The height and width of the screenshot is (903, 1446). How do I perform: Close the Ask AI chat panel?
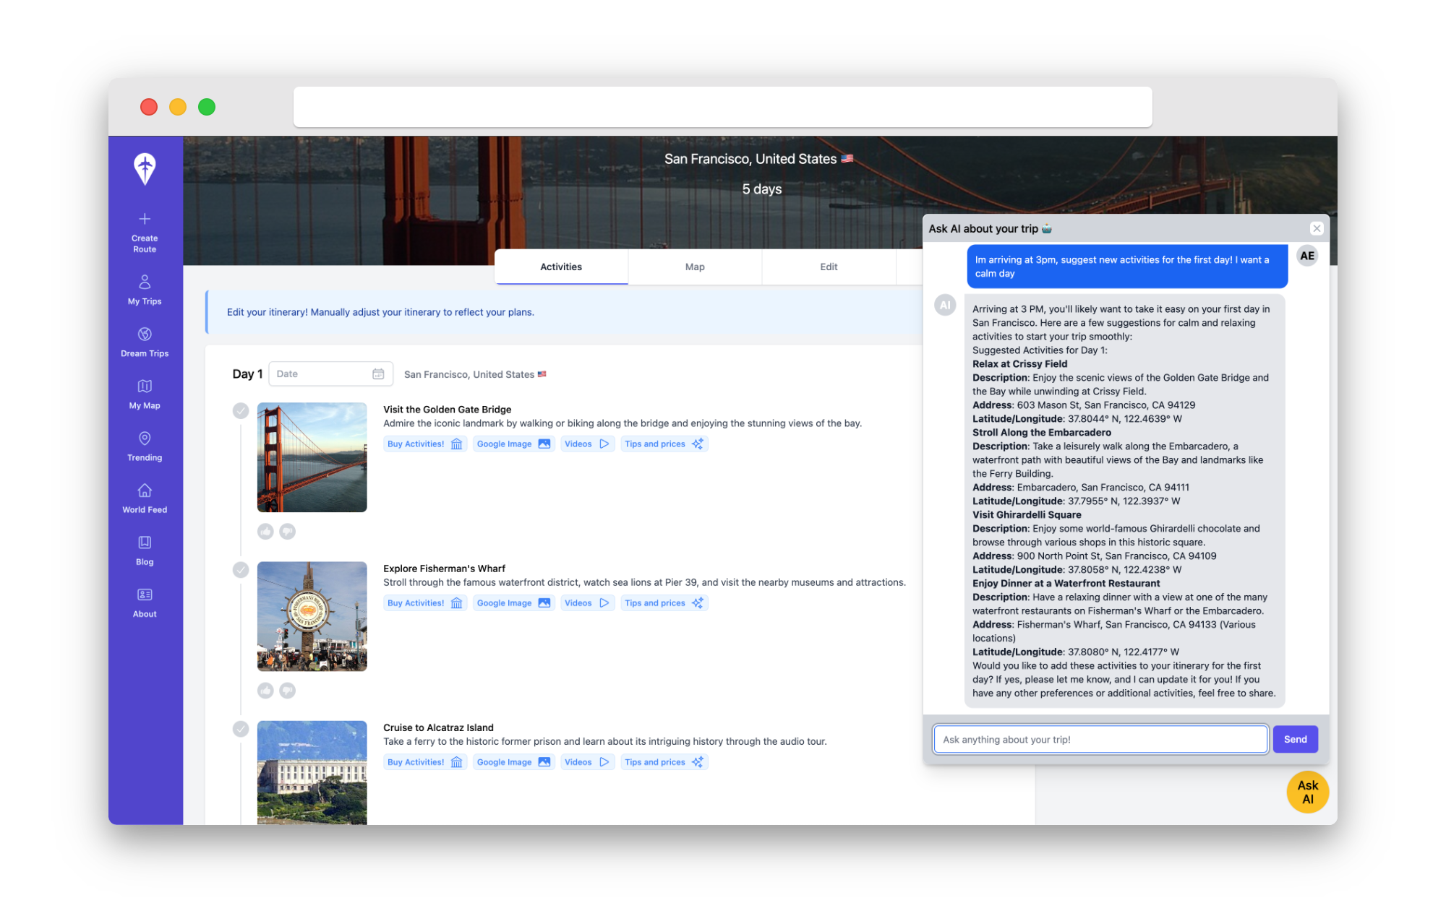(1317, 228)
